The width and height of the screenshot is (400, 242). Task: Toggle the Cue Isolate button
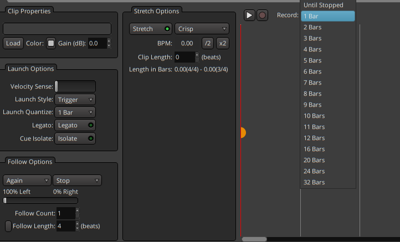[x=75, y=138]
